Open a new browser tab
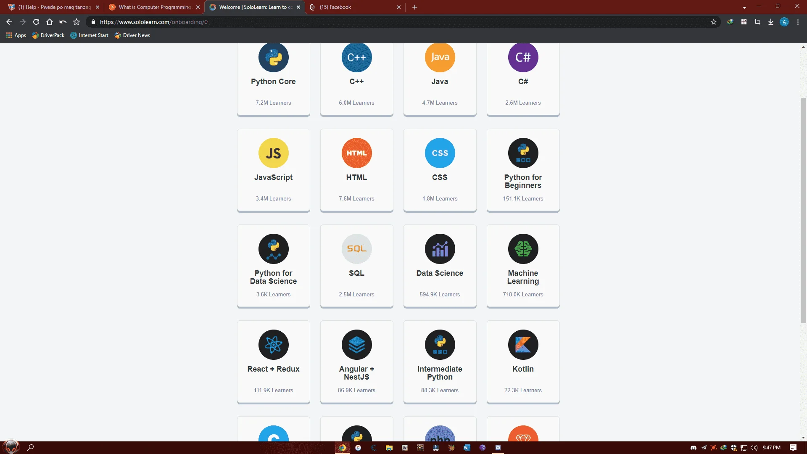Screen dimensions: 807x454 [415, 7]
